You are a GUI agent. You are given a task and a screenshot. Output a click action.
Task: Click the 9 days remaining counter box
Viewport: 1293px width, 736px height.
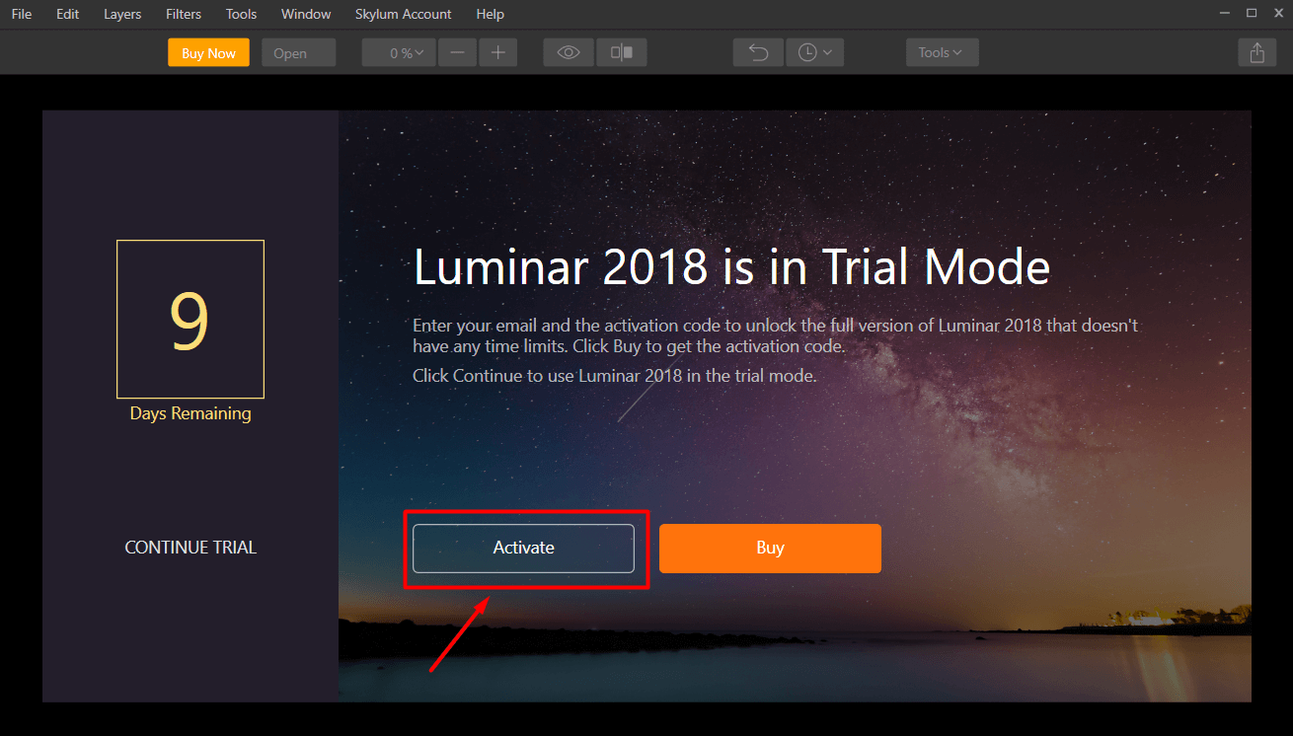click(x=190, y=319)
